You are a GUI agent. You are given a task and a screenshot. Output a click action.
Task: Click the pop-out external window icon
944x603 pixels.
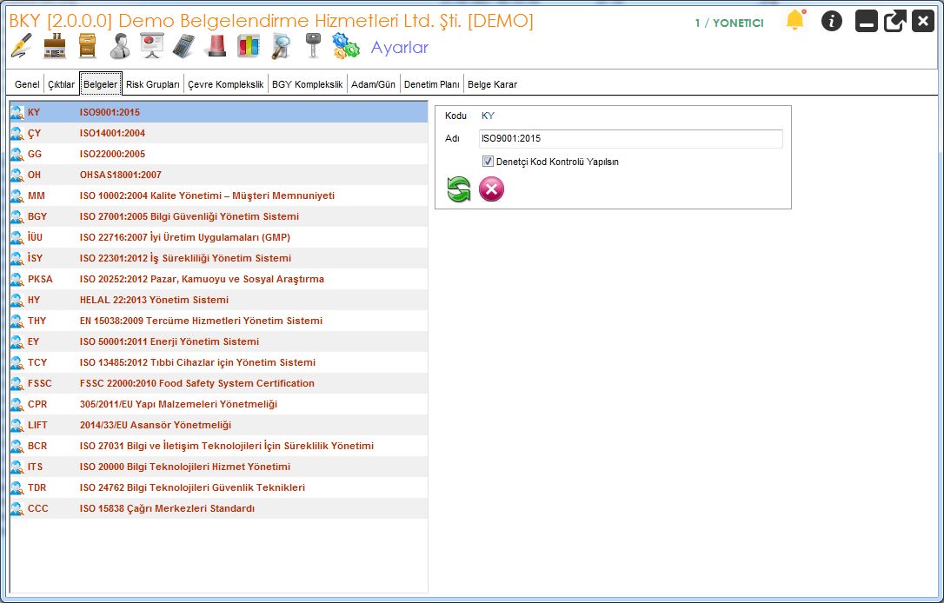(894, 21)
